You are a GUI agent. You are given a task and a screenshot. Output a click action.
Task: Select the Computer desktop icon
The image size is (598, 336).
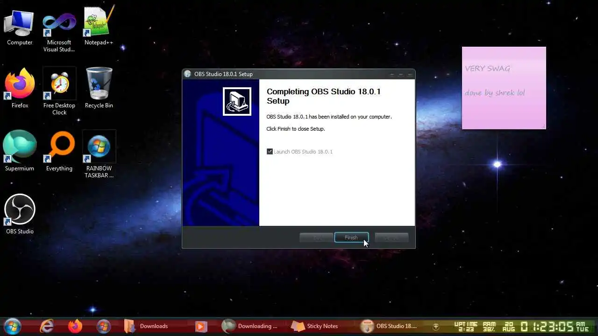click(20, 28)
